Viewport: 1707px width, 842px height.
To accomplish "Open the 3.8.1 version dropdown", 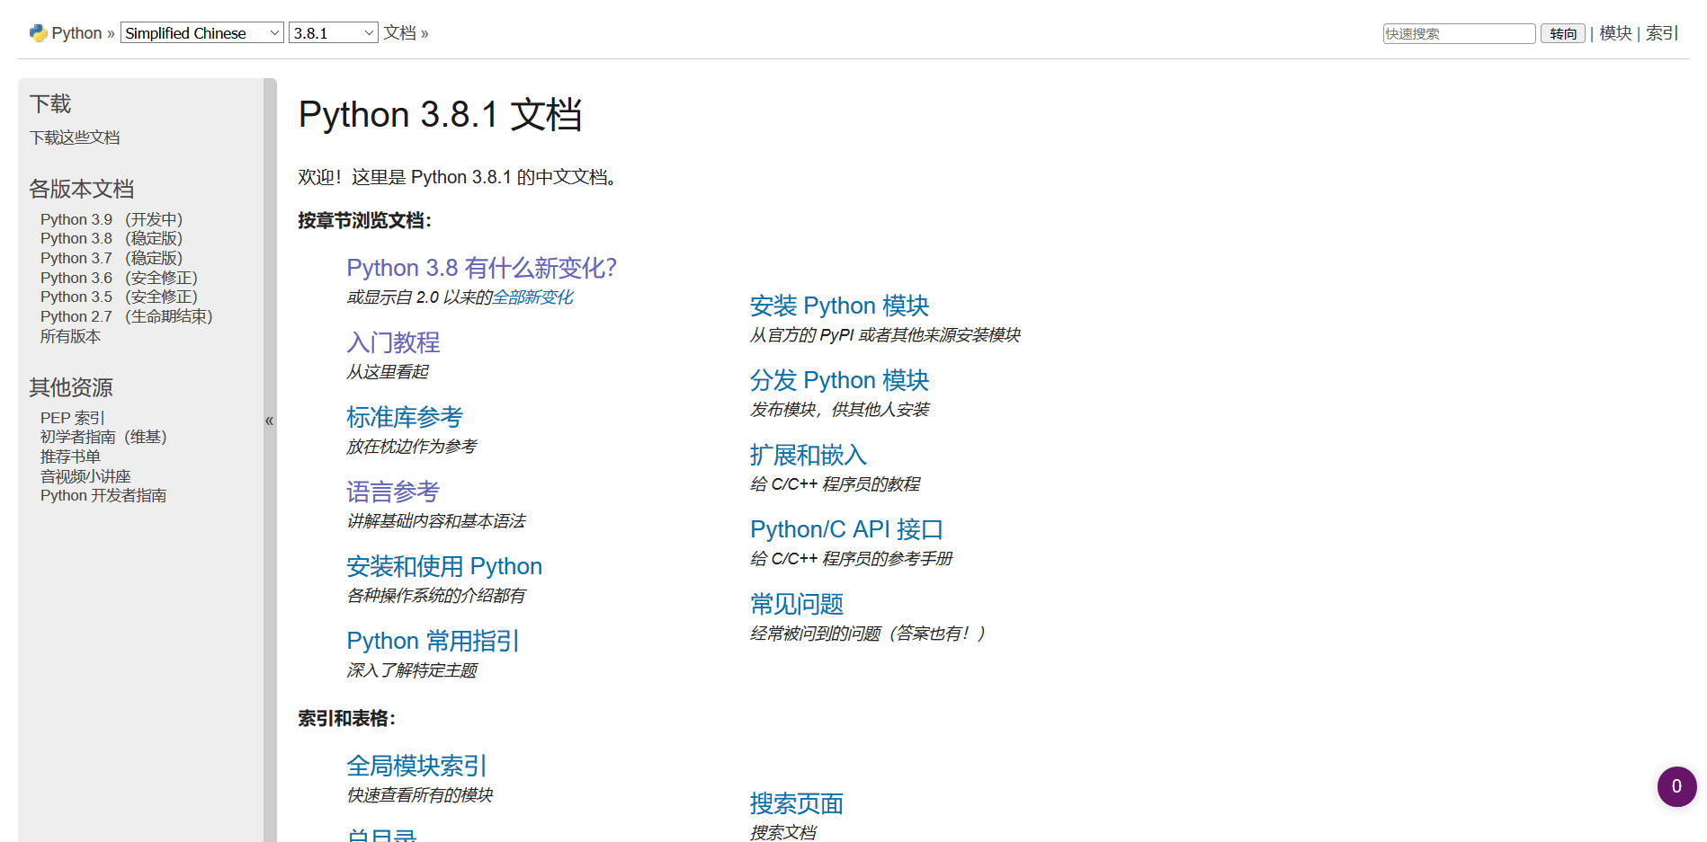I will point(333,33).
